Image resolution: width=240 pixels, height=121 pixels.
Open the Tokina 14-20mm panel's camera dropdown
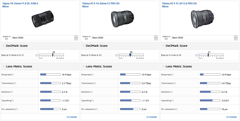[124, 38]
